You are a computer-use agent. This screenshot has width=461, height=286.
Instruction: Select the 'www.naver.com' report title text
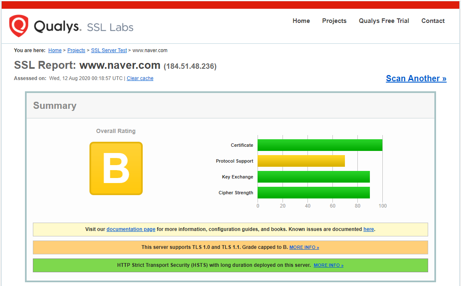(x=120, y=65)
